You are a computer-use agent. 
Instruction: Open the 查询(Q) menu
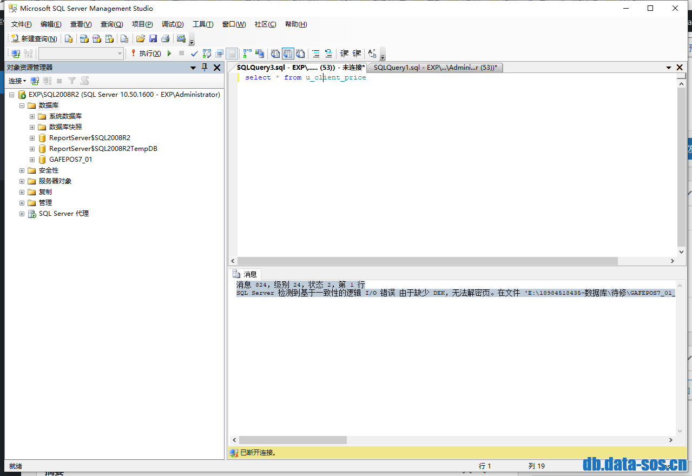(x=111, y=24)
